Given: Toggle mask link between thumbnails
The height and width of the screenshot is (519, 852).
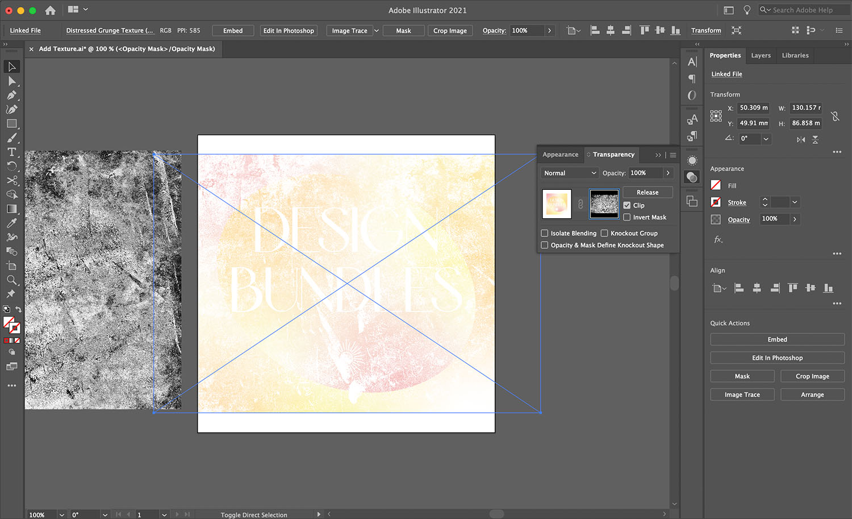Looking at the screenshot, I should pos(580,204).
